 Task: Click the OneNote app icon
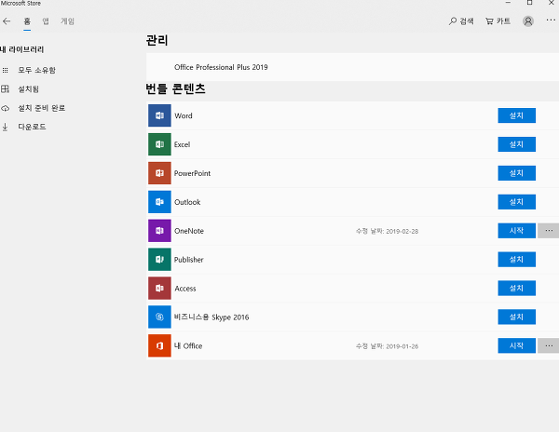[159, 231]
